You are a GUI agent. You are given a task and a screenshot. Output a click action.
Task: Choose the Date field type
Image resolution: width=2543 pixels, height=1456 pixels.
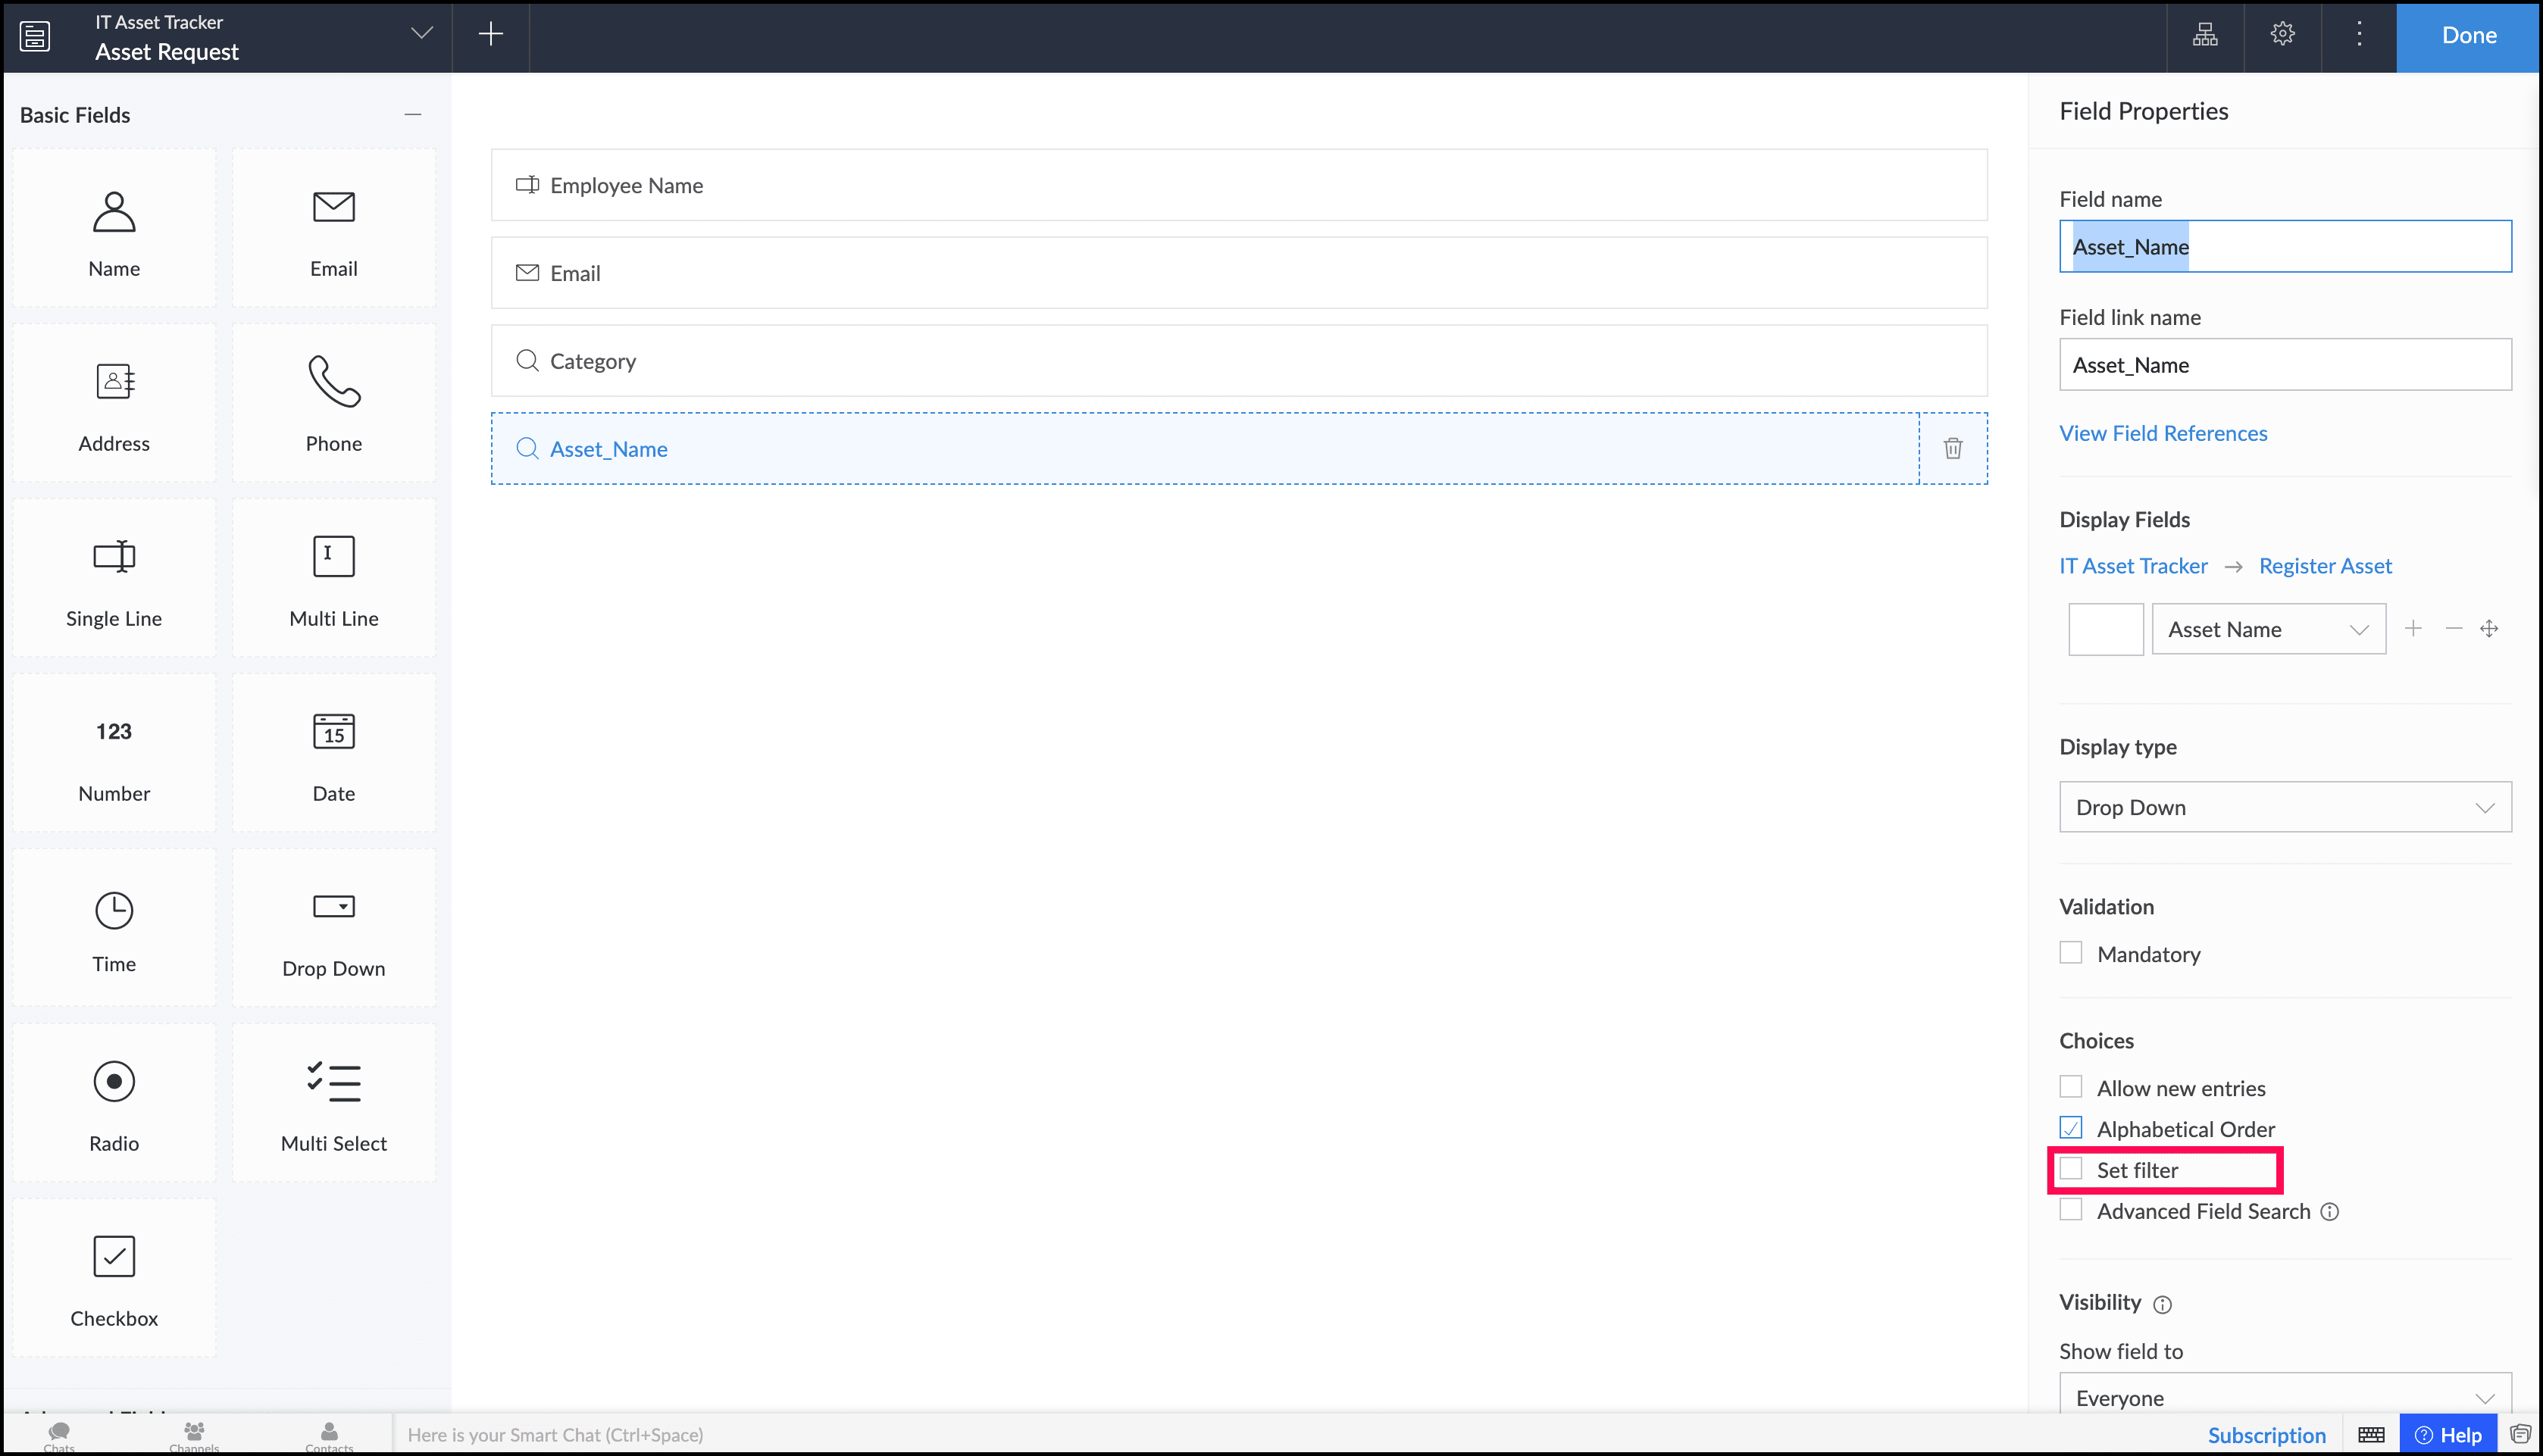[333, 752]
